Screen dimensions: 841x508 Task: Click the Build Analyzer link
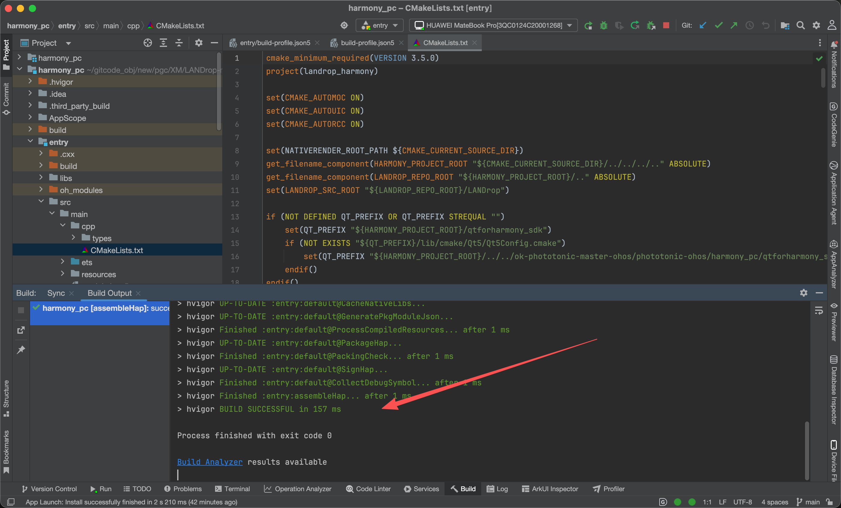[210, 462]
